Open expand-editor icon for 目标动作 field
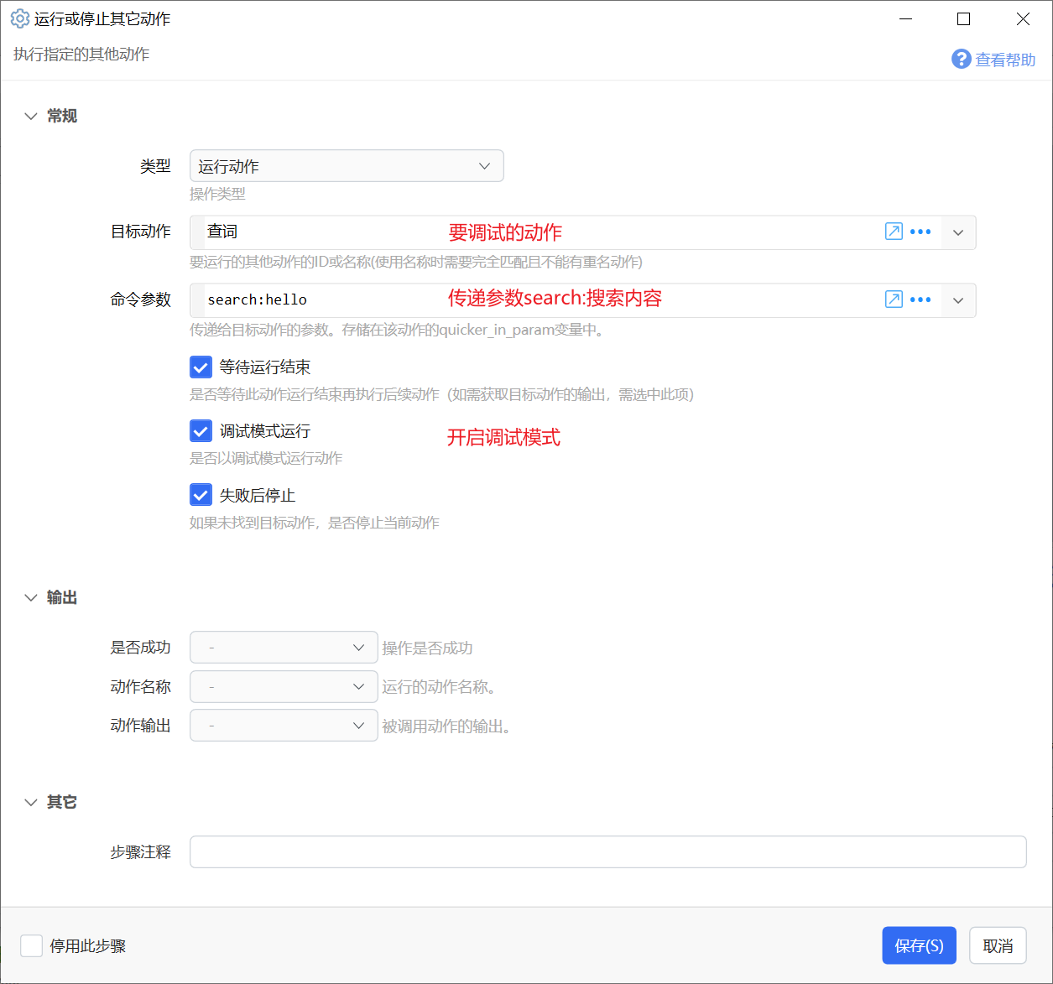The image size is (1053, 984). point(894,232)
